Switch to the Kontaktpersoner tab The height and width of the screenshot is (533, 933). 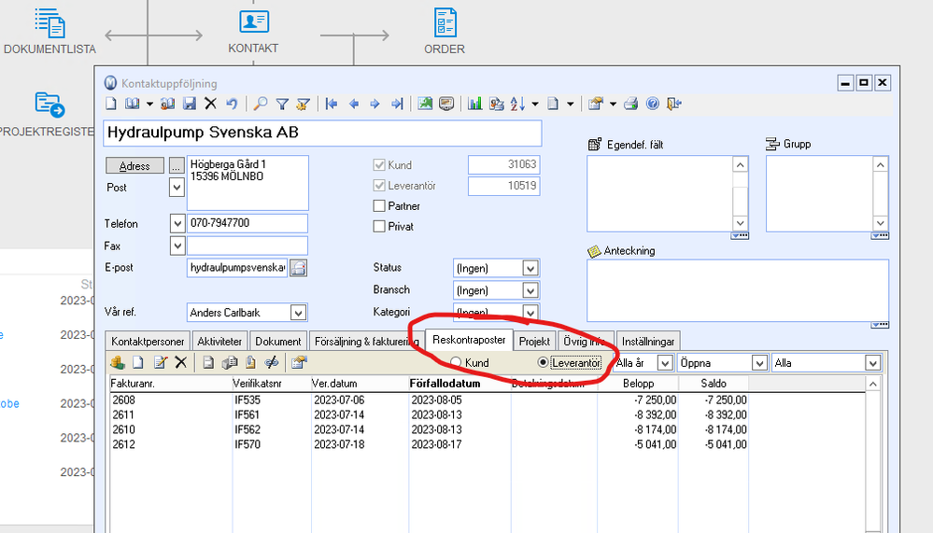148,342
